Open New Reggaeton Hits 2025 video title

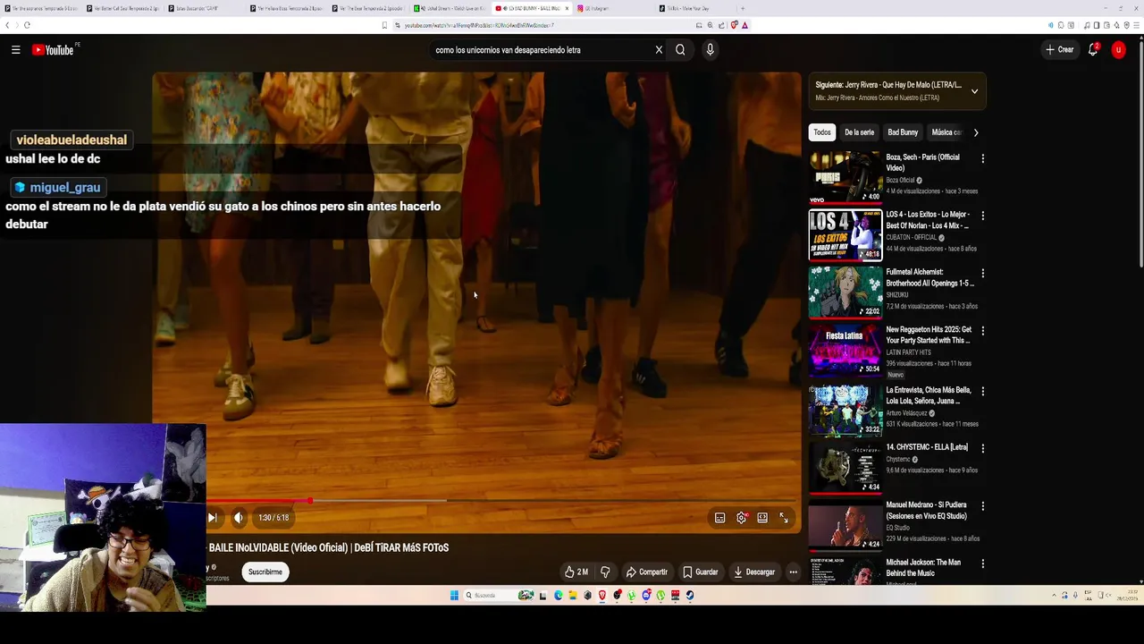(x=929, y=335)
